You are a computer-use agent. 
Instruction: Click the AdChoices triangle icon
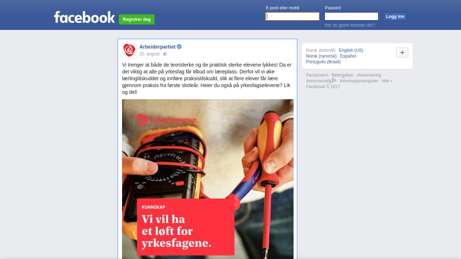(x=334, y=81)
